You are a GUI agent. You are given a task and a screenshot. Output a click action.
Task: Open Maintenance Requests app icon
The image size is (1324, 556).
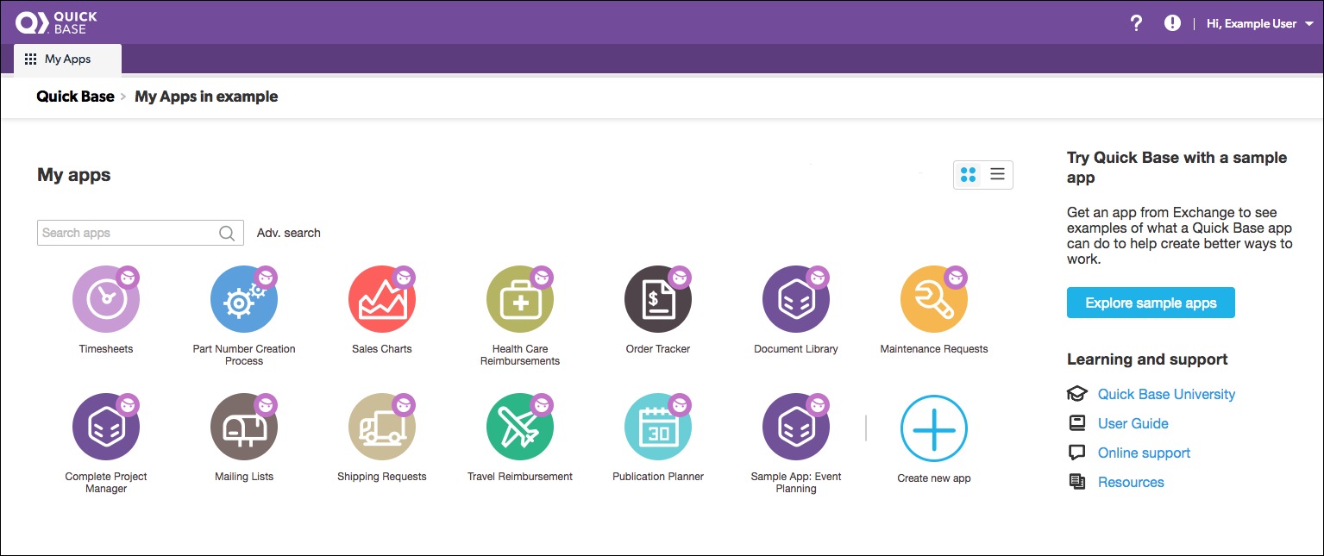coord(934,299)
